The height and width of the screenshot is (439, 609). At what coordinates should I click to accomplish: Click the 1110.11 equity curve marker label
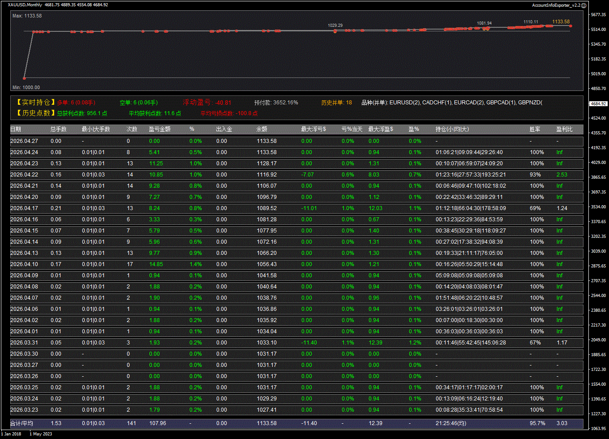531,22
